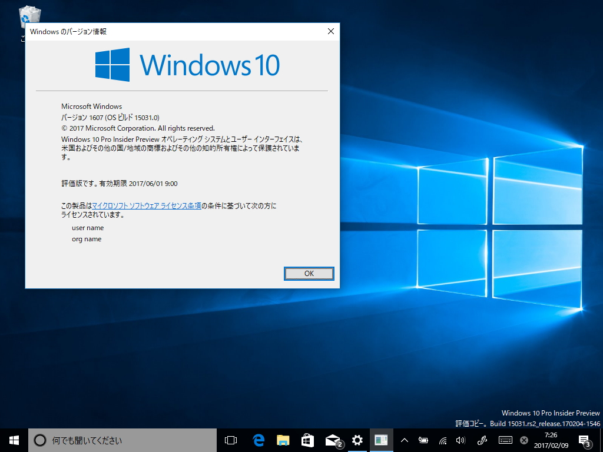This screenshot has height=452, width=603.
Task: Open the Windows Ink Workspace
Action: point(482,440)
